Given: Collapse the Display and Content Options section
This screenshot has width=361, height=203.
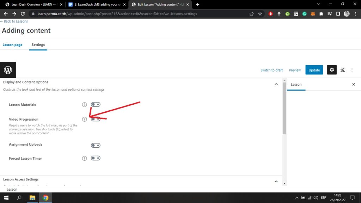Looking at the screenshot, I should point(276,84).
